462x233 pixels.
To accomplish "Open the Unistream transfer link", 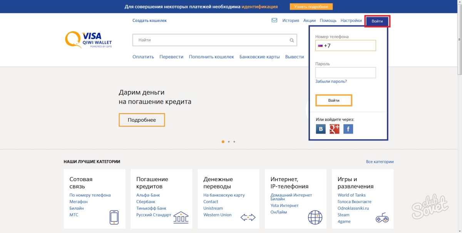I will (x=213, y=208).
